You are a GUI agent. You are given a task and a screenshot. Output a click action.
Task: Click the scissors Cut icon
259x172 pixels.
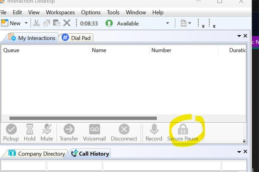point(36,23)
